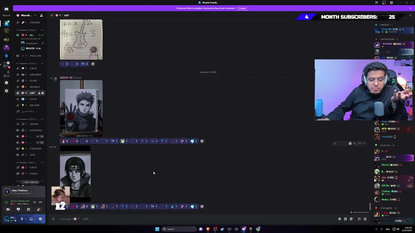Click the Help question mark icon
The width and height of the screenshot is (415, 233).
[391, 3]
